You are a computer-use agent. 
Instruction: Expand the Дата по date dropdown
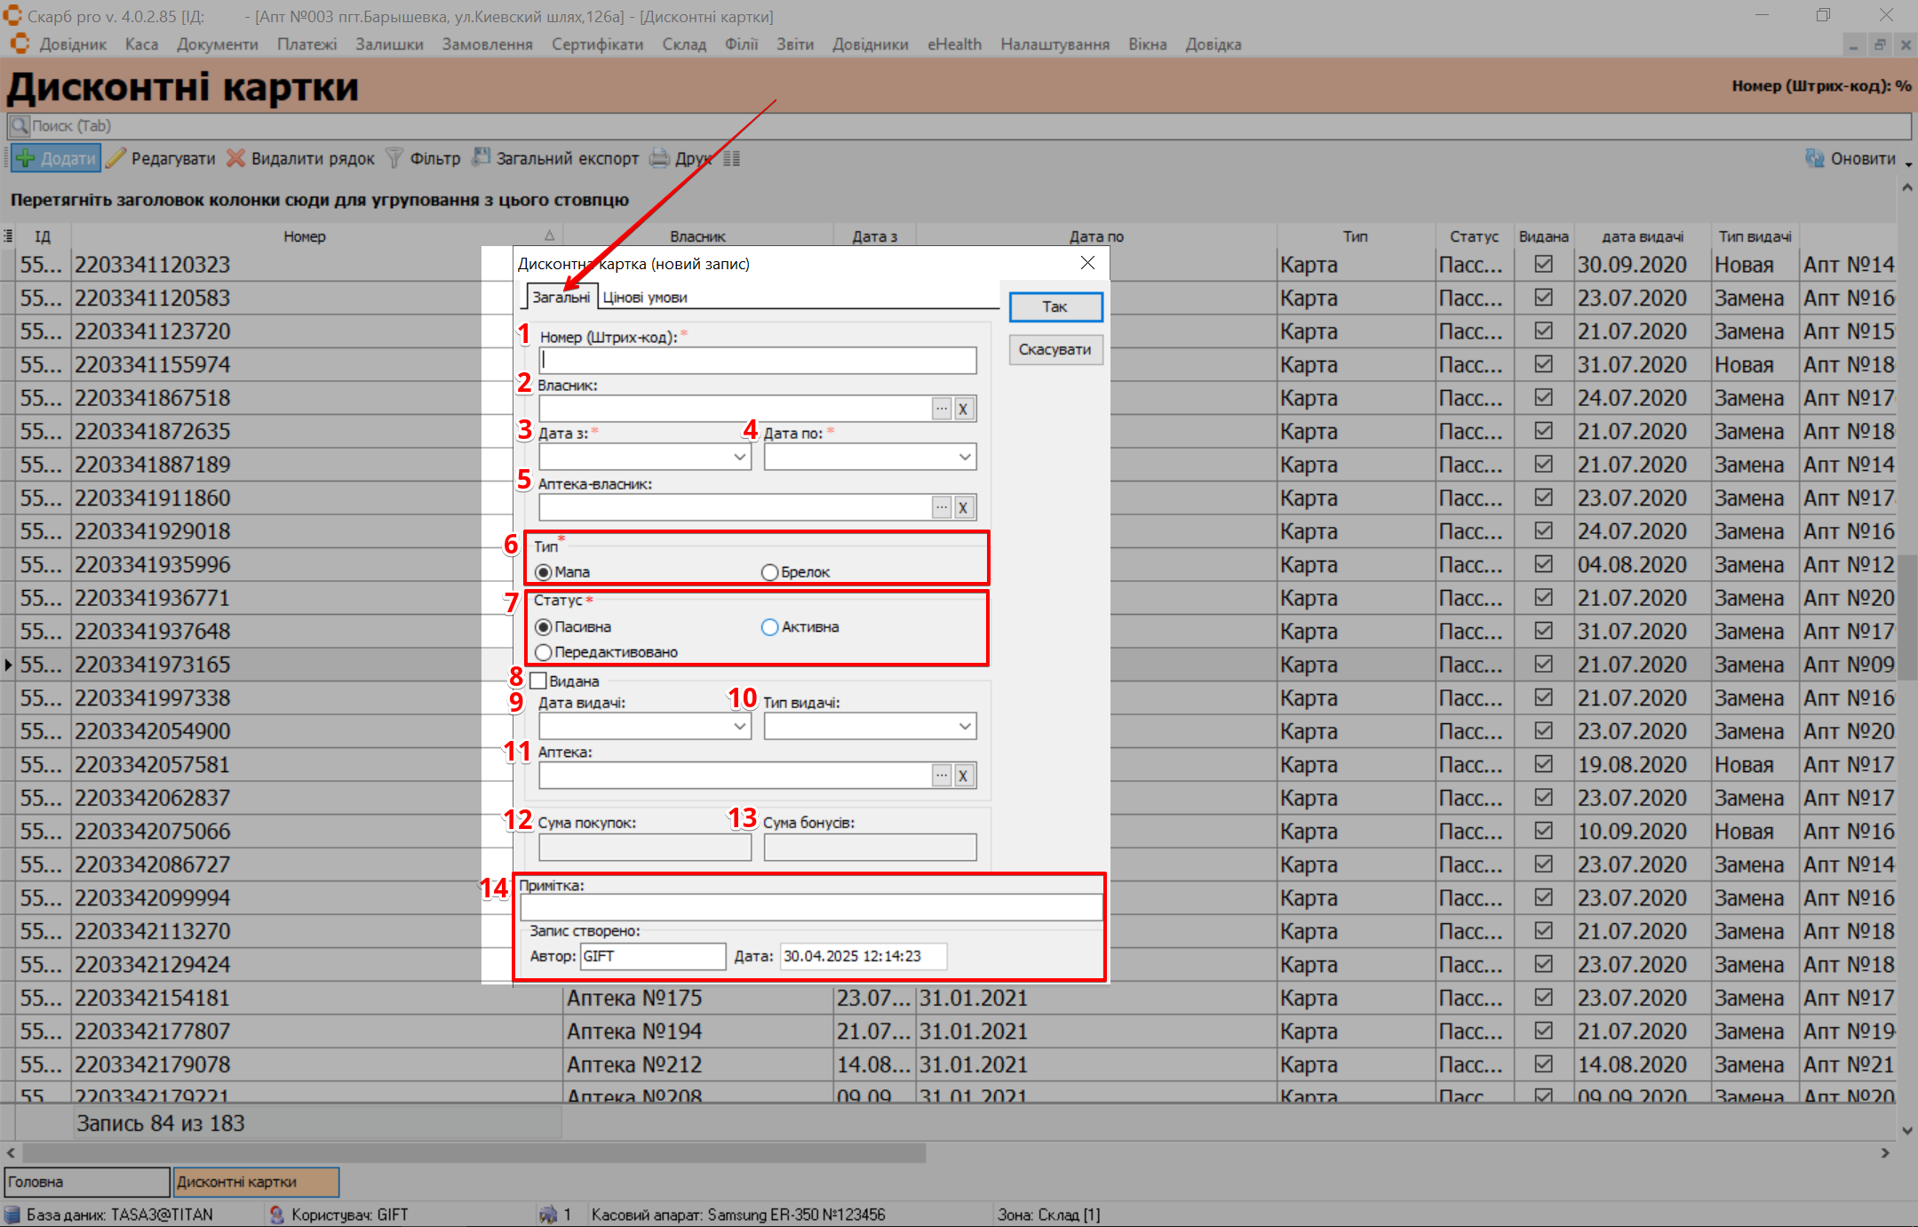click(x=965, y=457)
